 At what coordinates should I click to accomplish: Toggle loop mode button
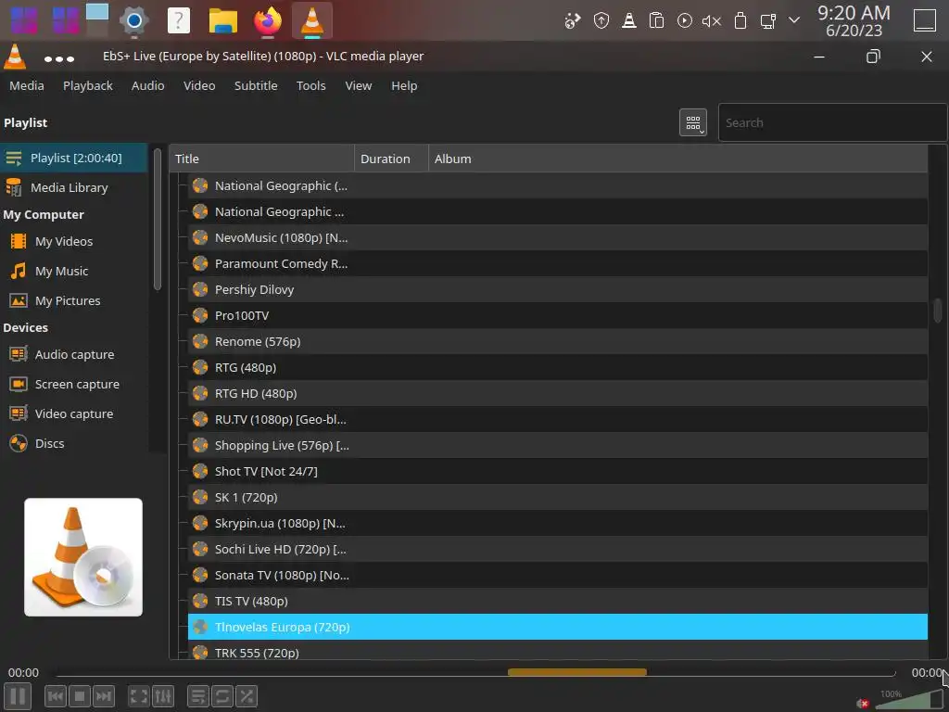(x=222, y=696)
